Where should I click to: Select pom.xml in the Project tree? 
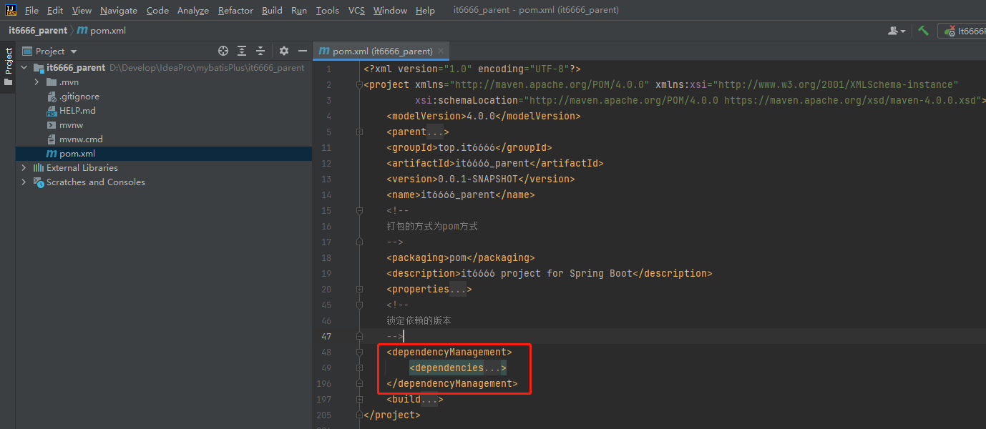click(77, 154)
